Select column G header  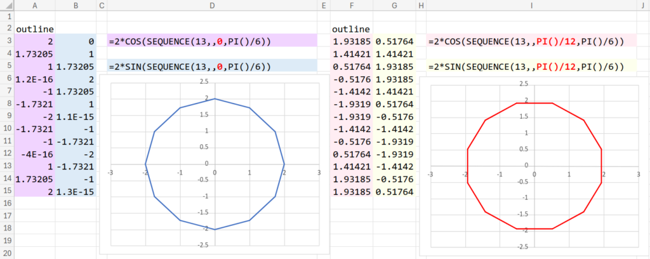pyautogui.click(x=394, y=6)
